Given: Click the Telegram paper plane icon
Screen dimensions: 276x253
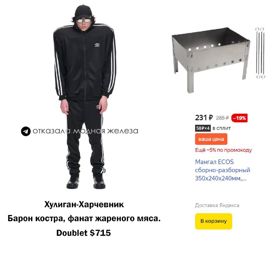Looking at the screenshot, I should pyautogui.click(x=26, y=131).
